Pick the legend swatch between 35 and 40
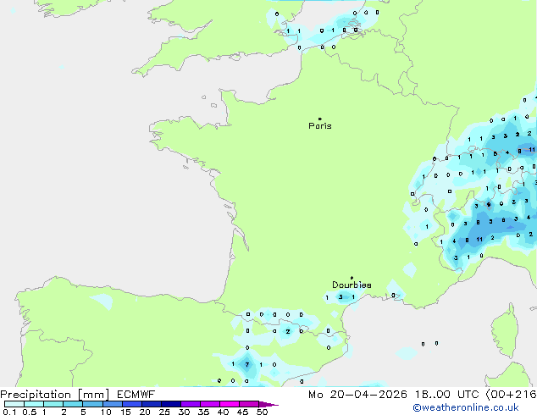The height and width of the screenshot is (415, 537). pos(209,404)
